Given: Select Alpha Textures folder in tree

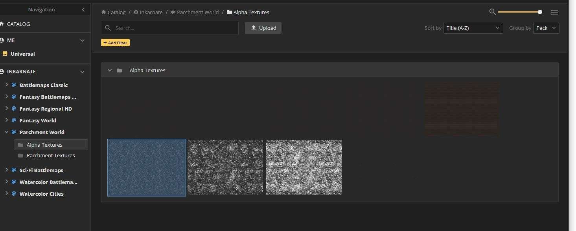Looking at the screenshot, I should point(51,145).
